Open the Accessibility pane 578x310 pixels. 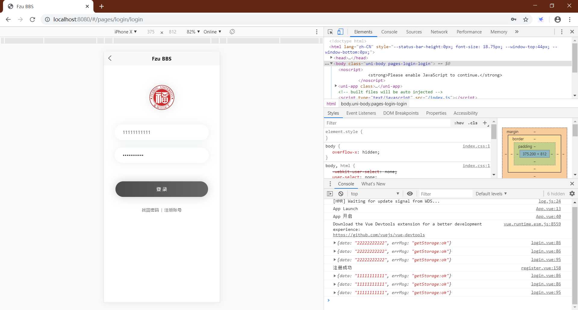click(465, 113)
